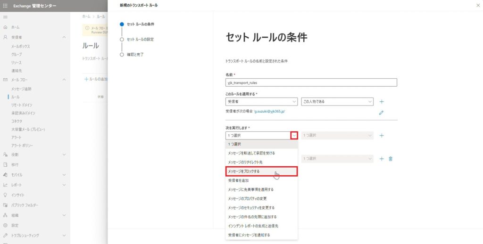483x244 pixels.
Task: Open メールボックス in sidebar
Action: coord(21,47)
